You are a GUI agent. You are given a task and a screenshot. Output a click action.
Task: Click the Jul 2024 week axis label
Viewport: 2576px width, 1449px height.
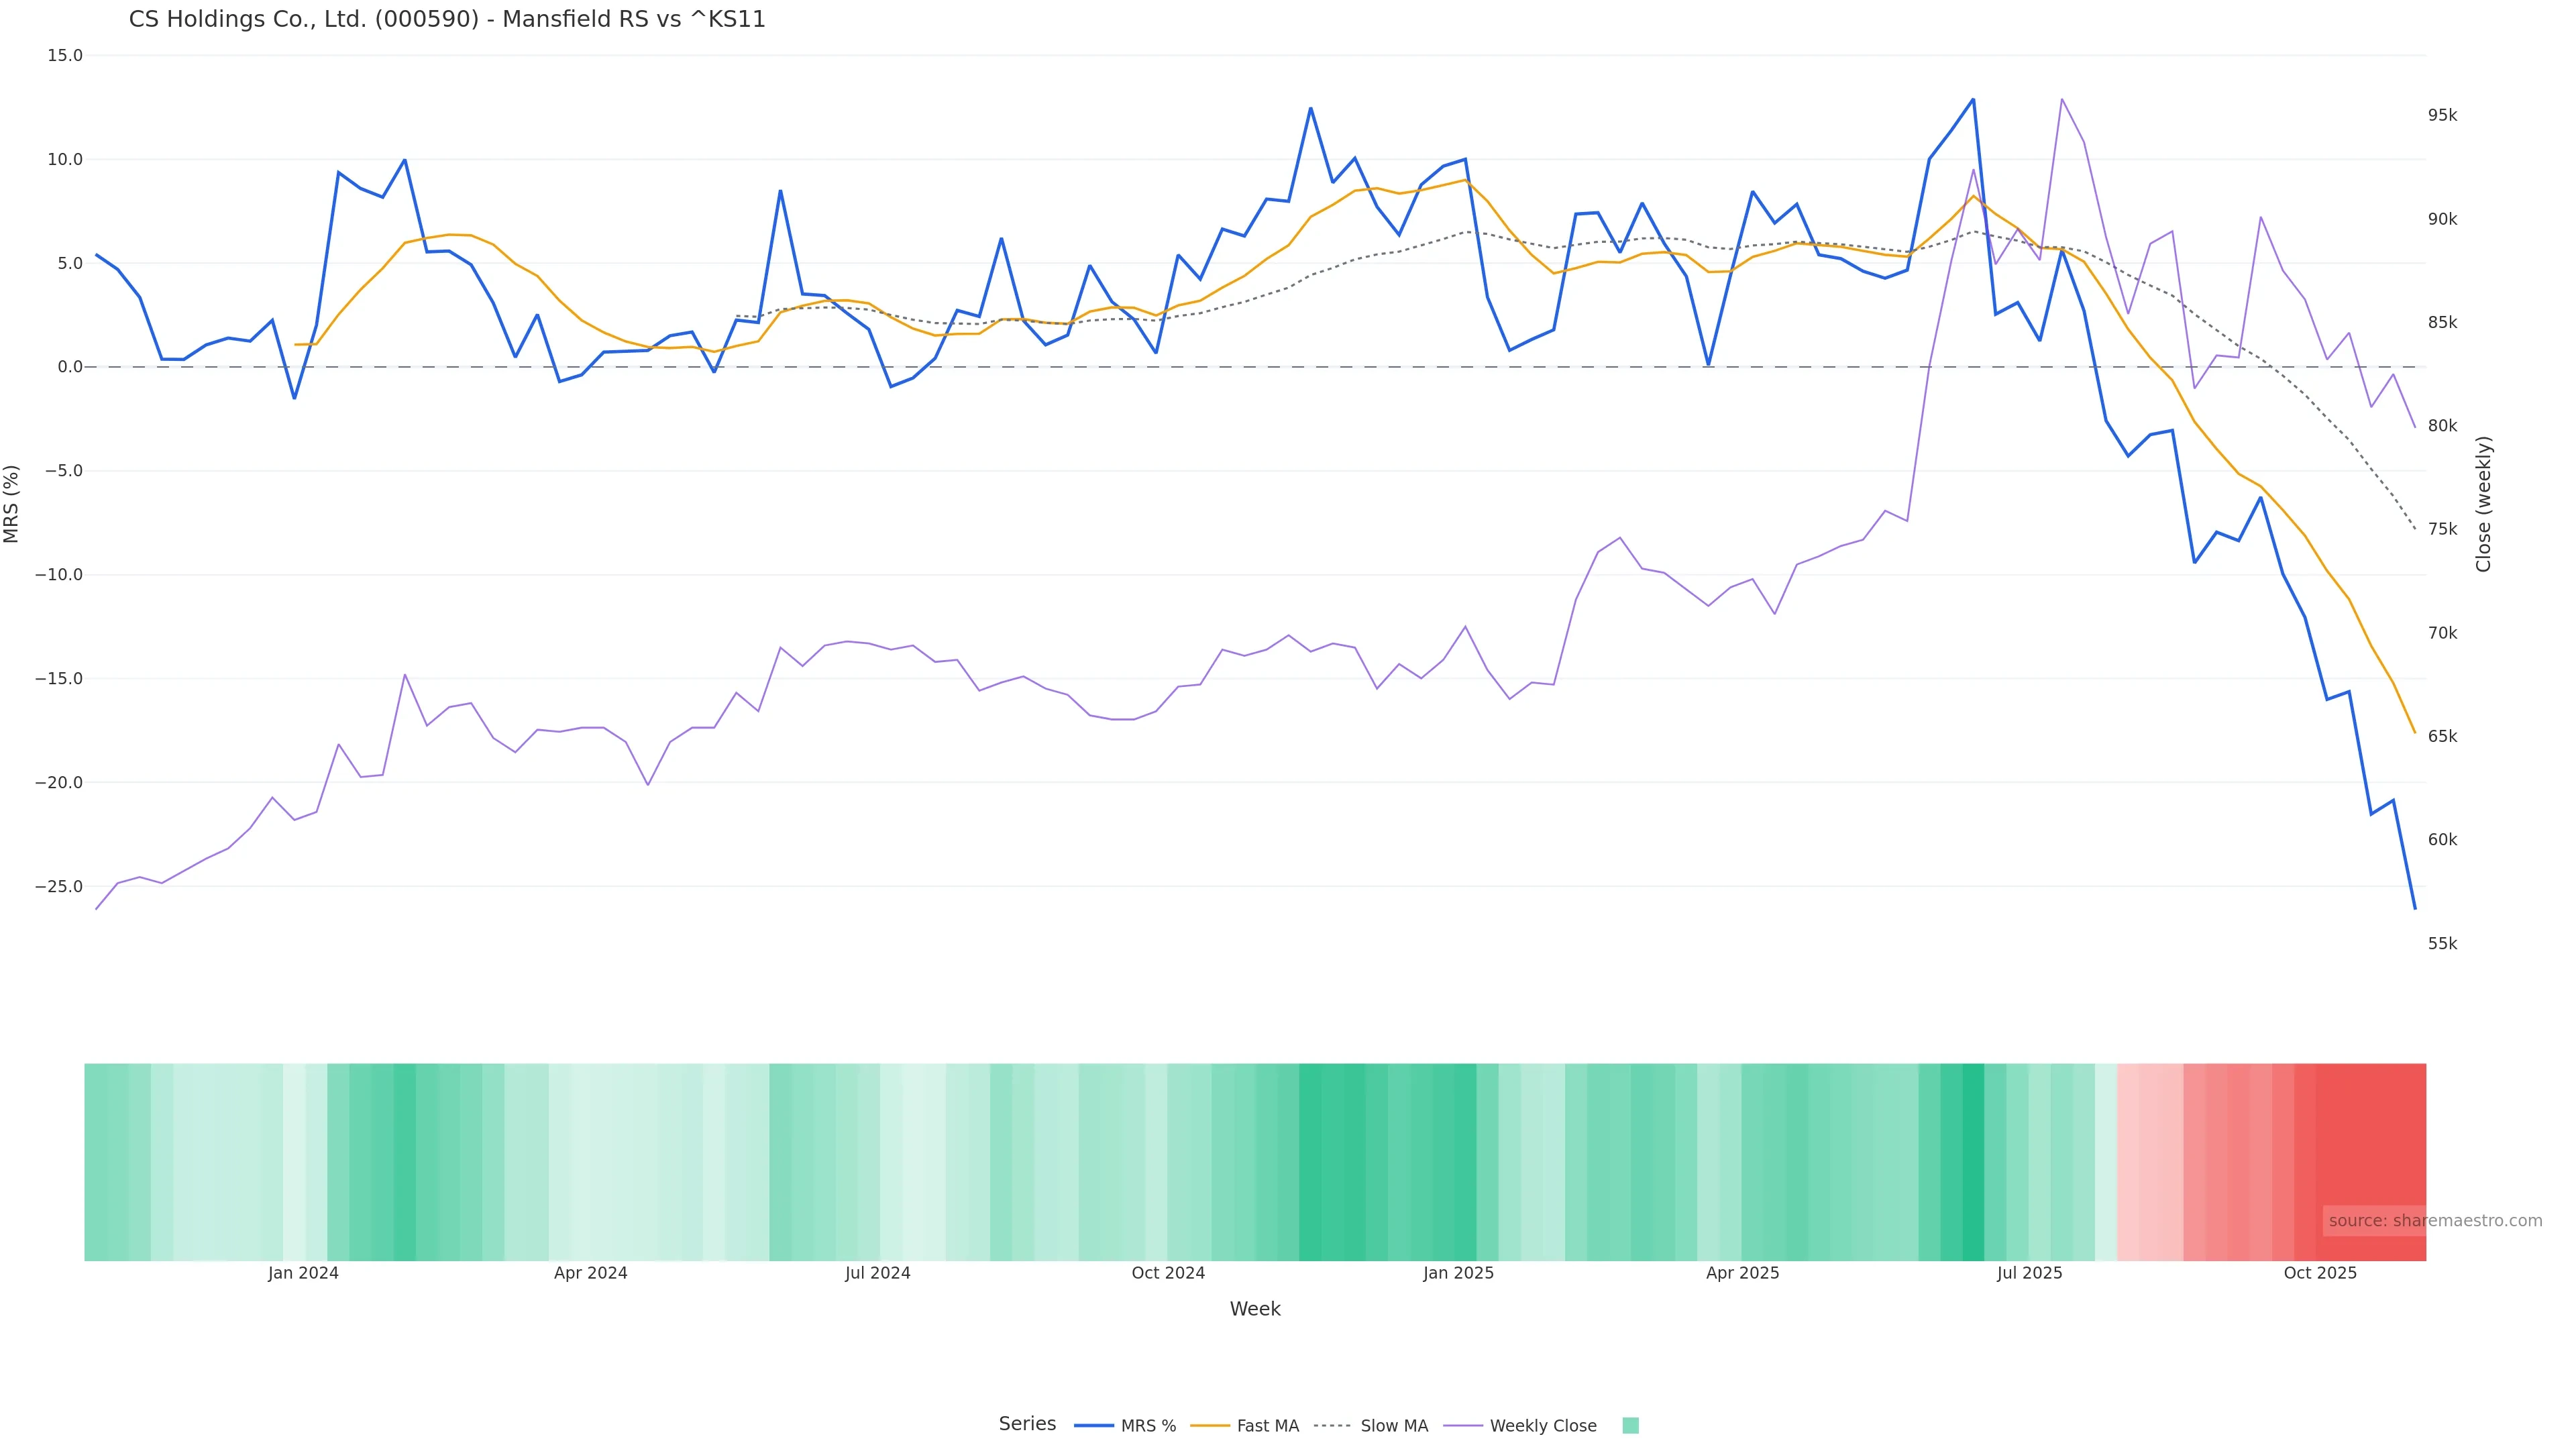pyautogui.click(x=877, y=1273)
